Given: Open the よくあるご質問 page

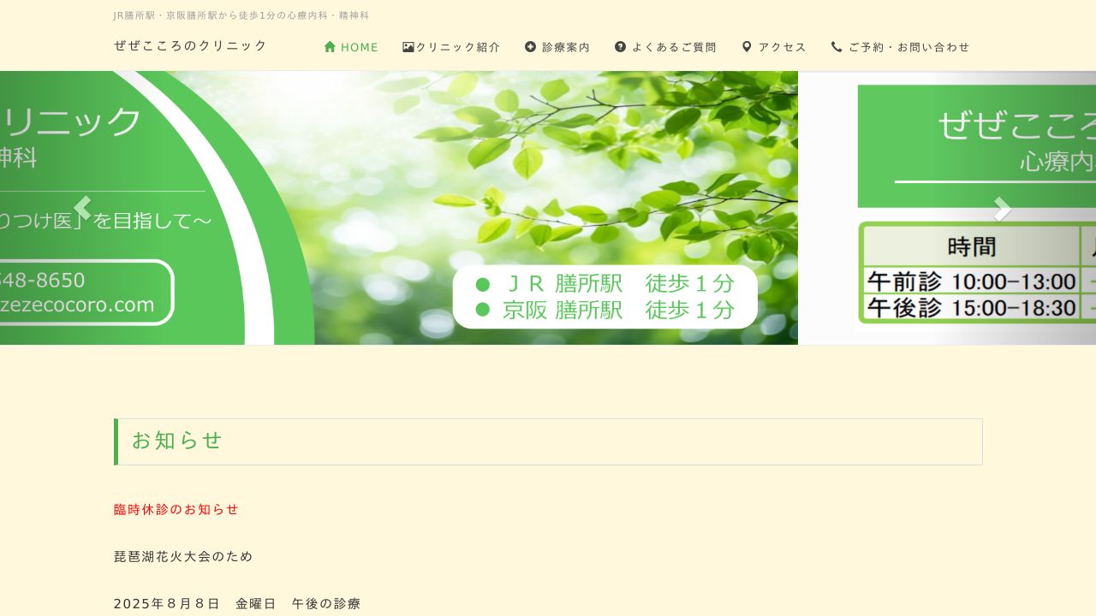Looking at the screenshot, I should (674, 47).
